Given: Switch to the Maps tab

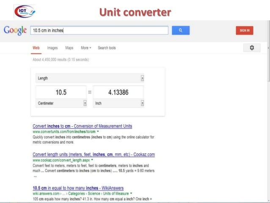Looking at the screenshot, I should point(69,48).
